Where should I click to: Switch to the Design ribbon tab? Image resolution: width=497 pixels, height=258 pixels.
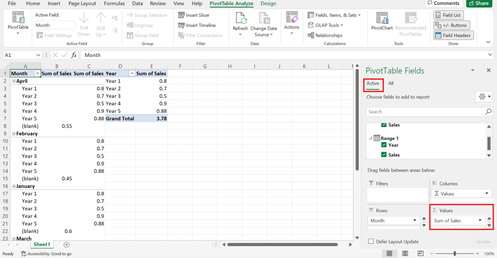point(268,4)
